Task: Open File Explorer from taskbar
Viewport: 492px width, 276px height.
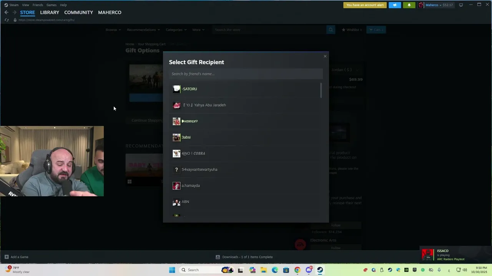Action: click(x=264, y=270)
